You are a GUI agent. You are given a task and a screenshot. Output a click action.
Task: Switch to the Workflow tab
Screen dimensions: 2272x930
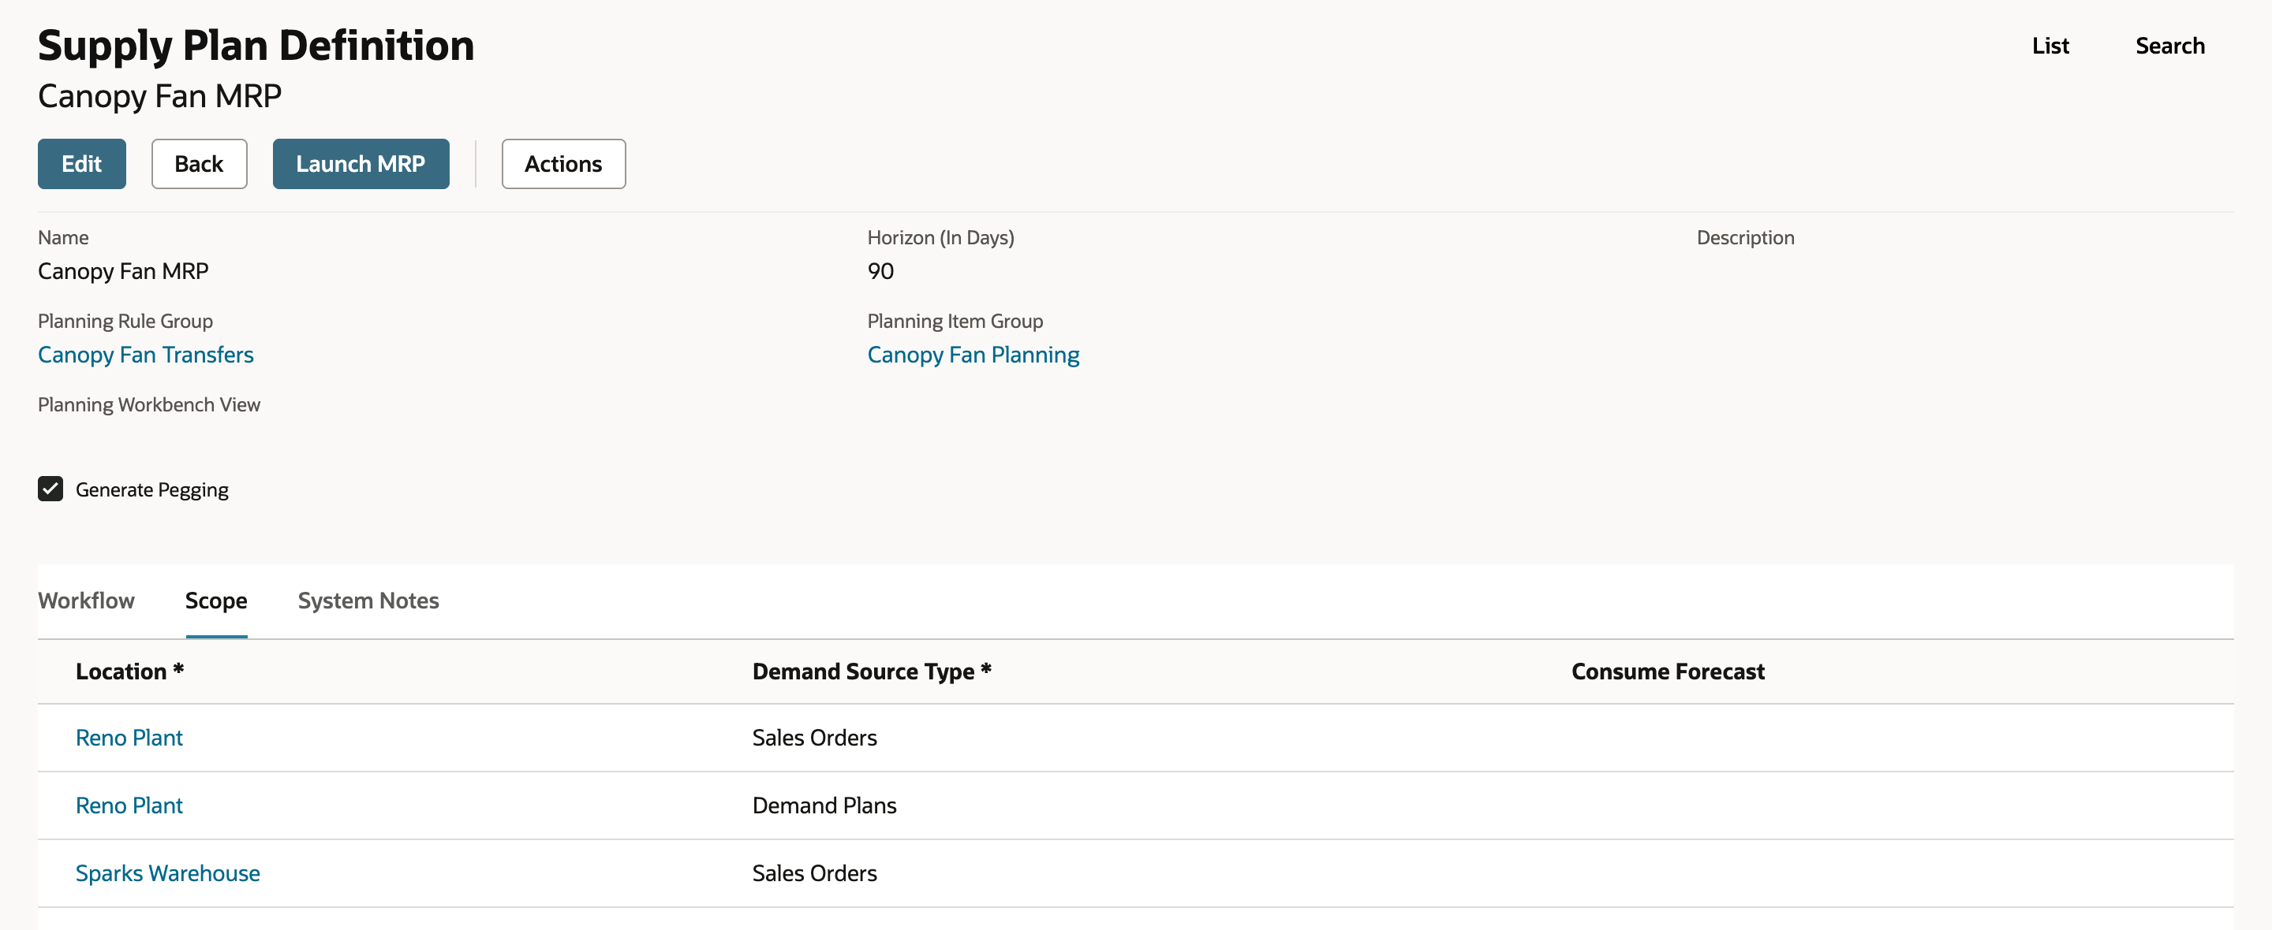pos(87,601)
